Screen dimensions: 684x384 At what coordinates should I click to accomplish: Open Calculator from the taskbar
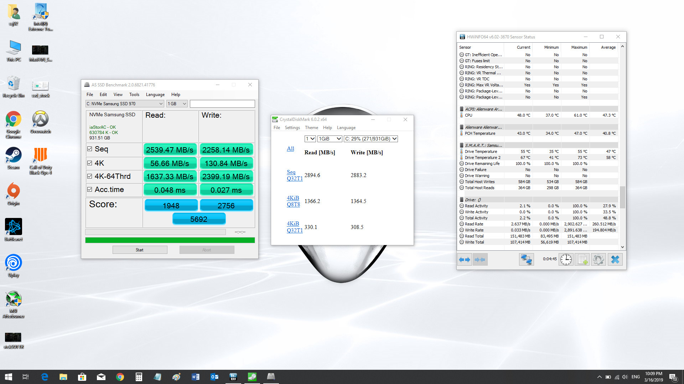(x=139, y=377)
